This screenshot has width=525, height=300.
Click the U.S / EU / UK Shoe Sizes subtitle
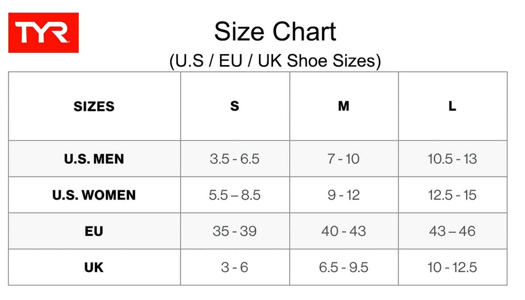point(275,61)
